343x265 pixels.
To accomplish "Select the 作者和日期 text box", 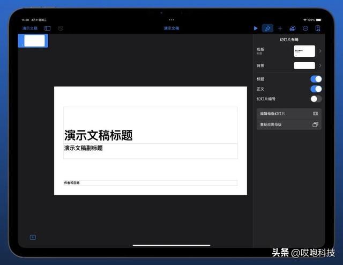I will point(150,183).
